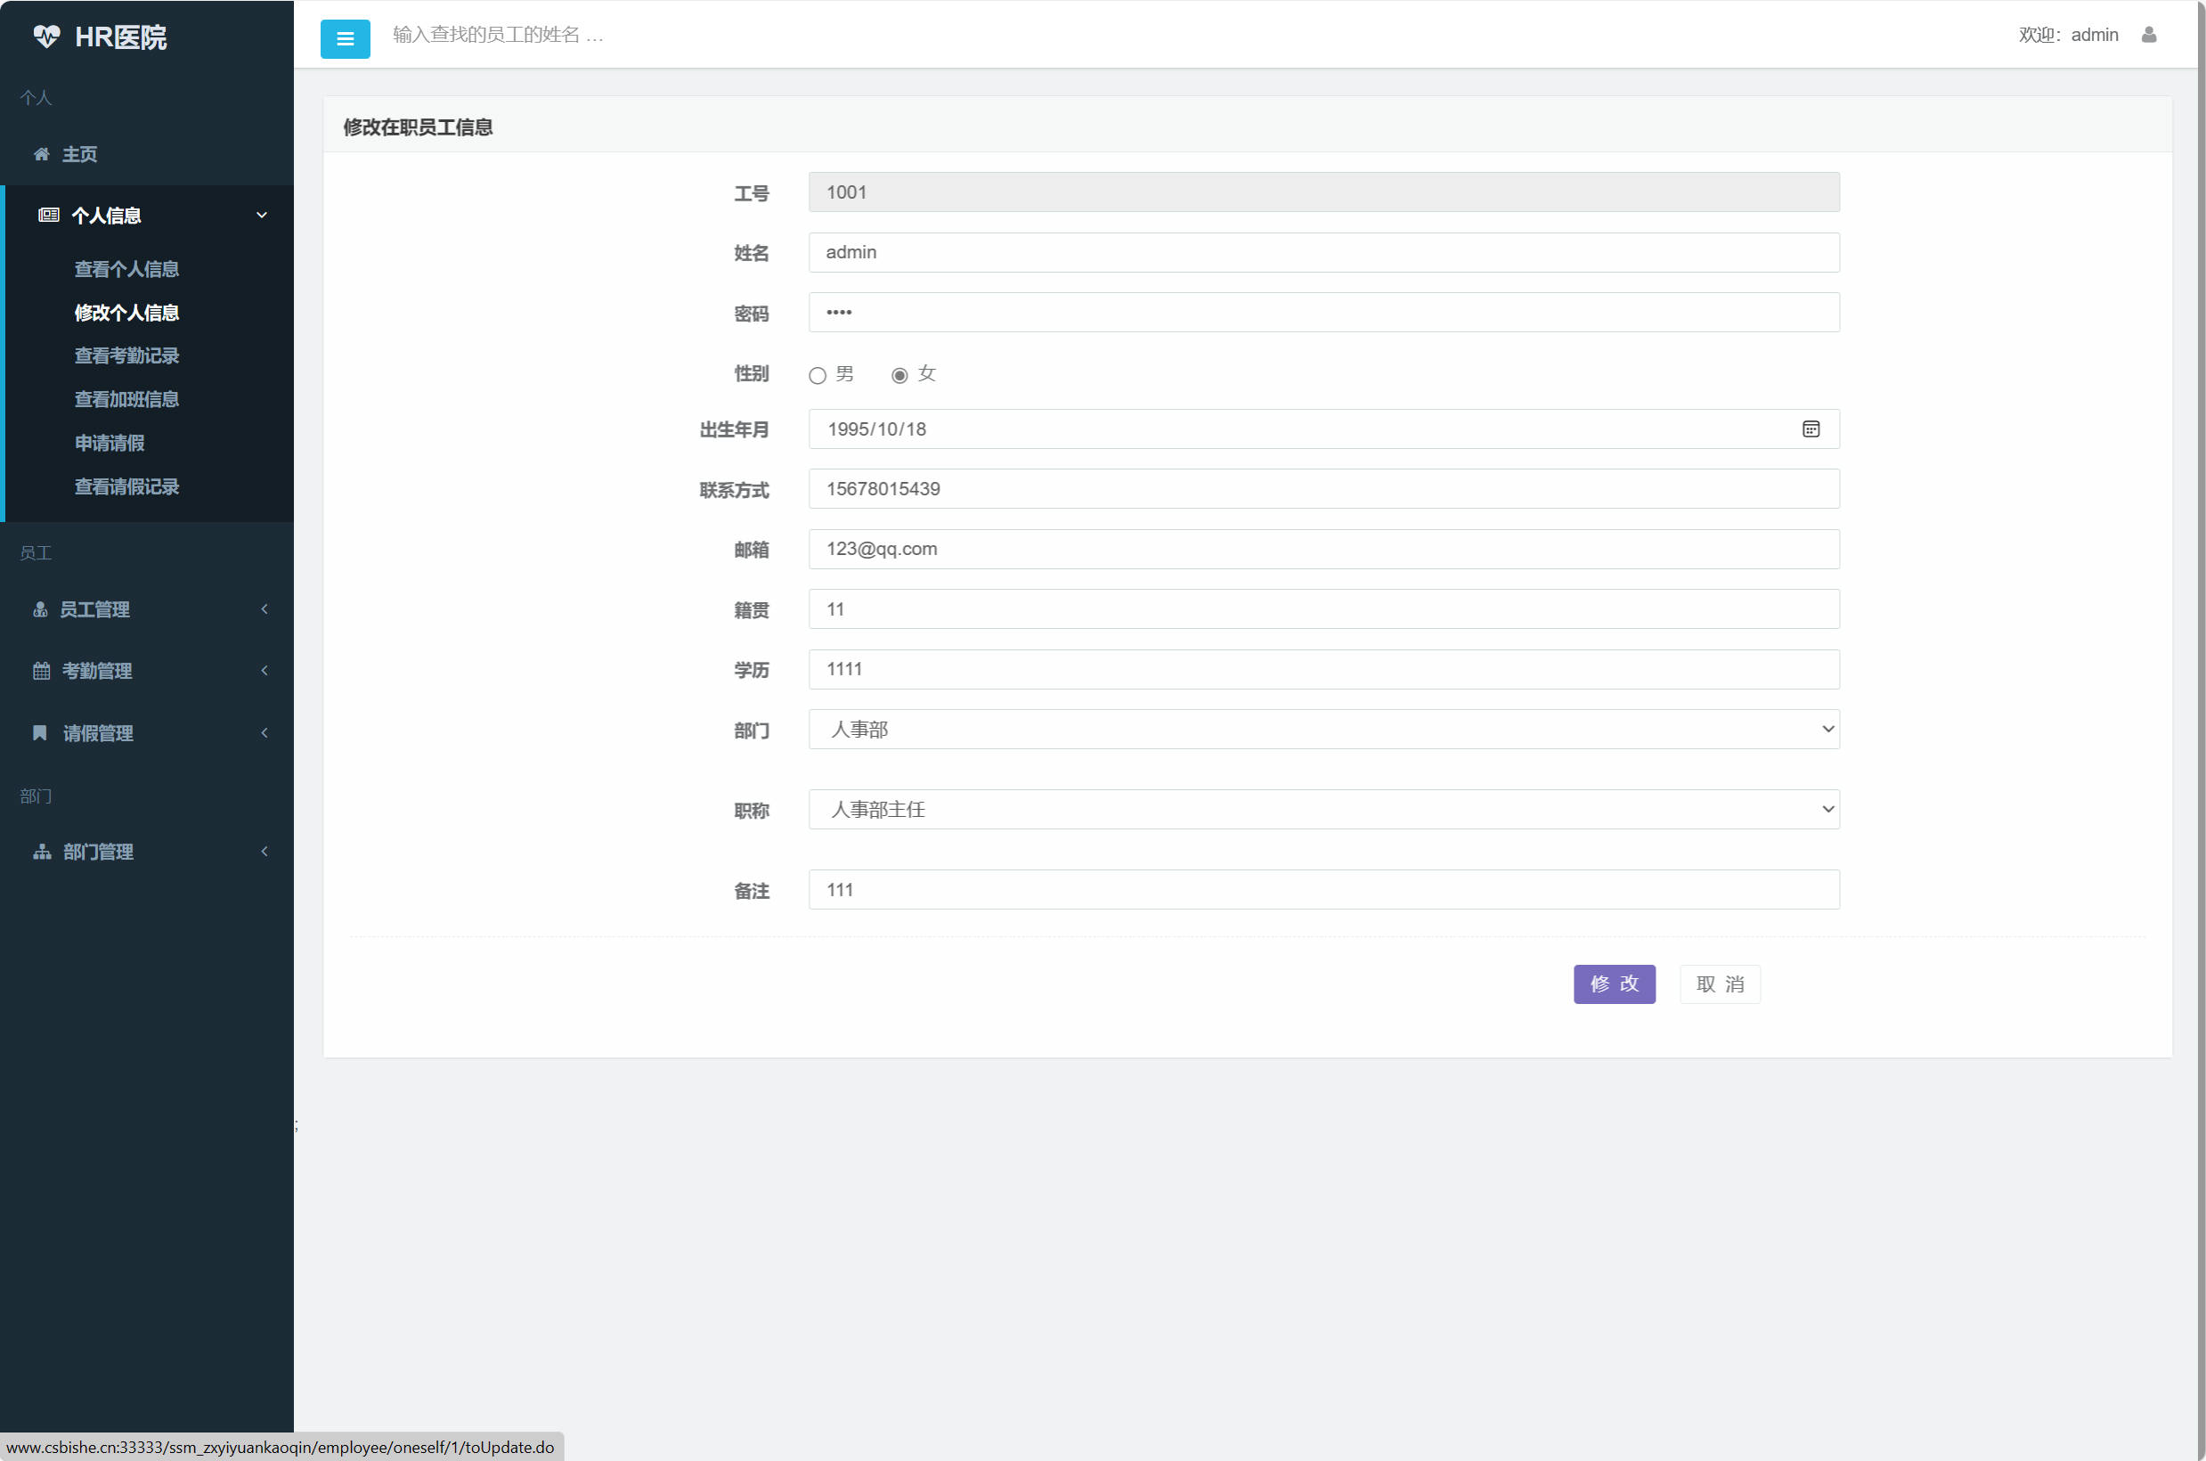Select the 女 gender radio button
2206x1461 pixels.
(899, 376)
